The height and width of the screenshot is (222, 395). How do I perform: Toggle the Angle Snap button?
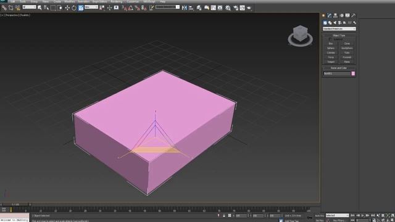coord(130,8)
